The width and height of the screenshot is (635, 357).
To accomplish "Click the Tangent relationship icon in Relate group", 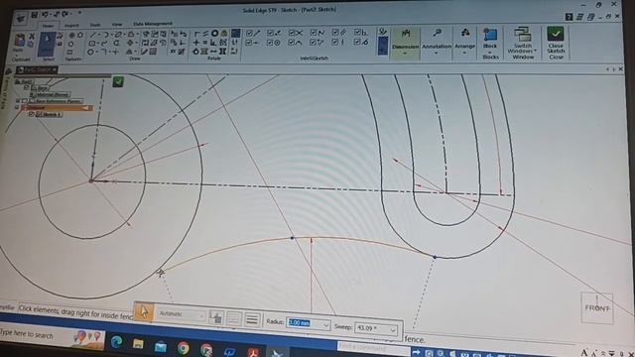I will coord(196,52).
